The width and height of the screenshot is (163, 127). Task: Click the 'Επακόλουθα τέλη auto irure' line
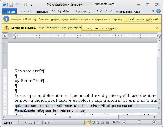pyautogui.click(x=50, y=111)
